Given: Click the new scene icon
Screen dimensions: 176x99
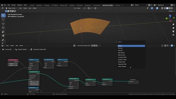Looking at the screenshot, I should (x=149, y=5).
